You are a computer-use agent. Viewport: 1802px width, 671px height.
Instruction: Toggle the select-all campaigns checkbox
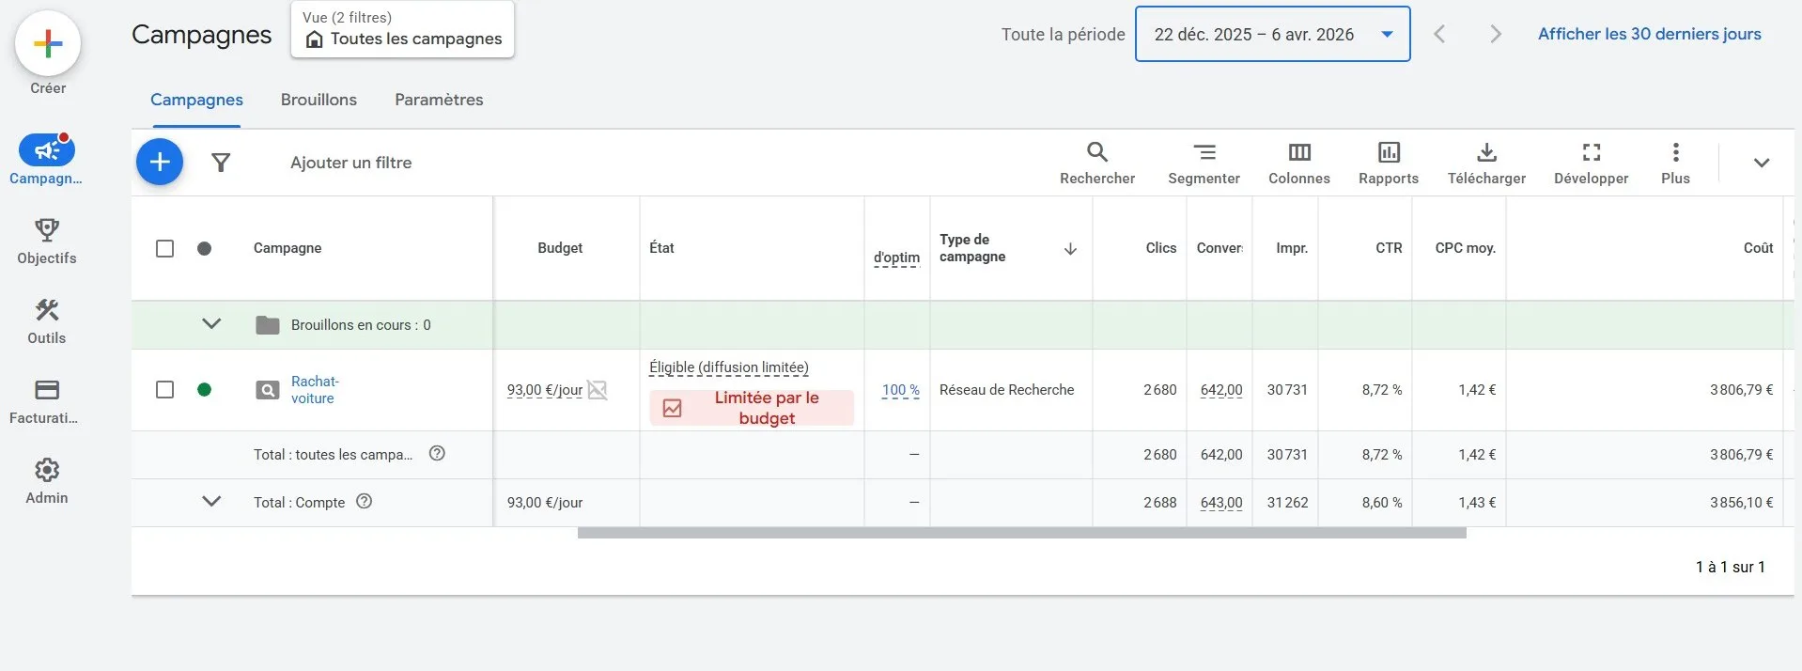click(164, 248)
